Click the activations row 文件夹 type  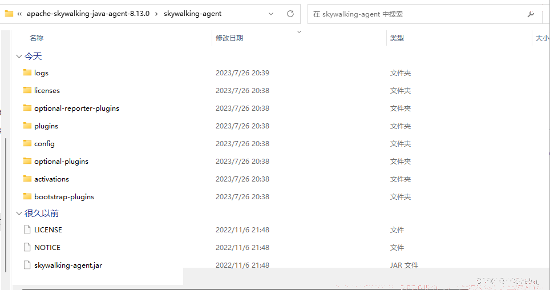[401, 179]
